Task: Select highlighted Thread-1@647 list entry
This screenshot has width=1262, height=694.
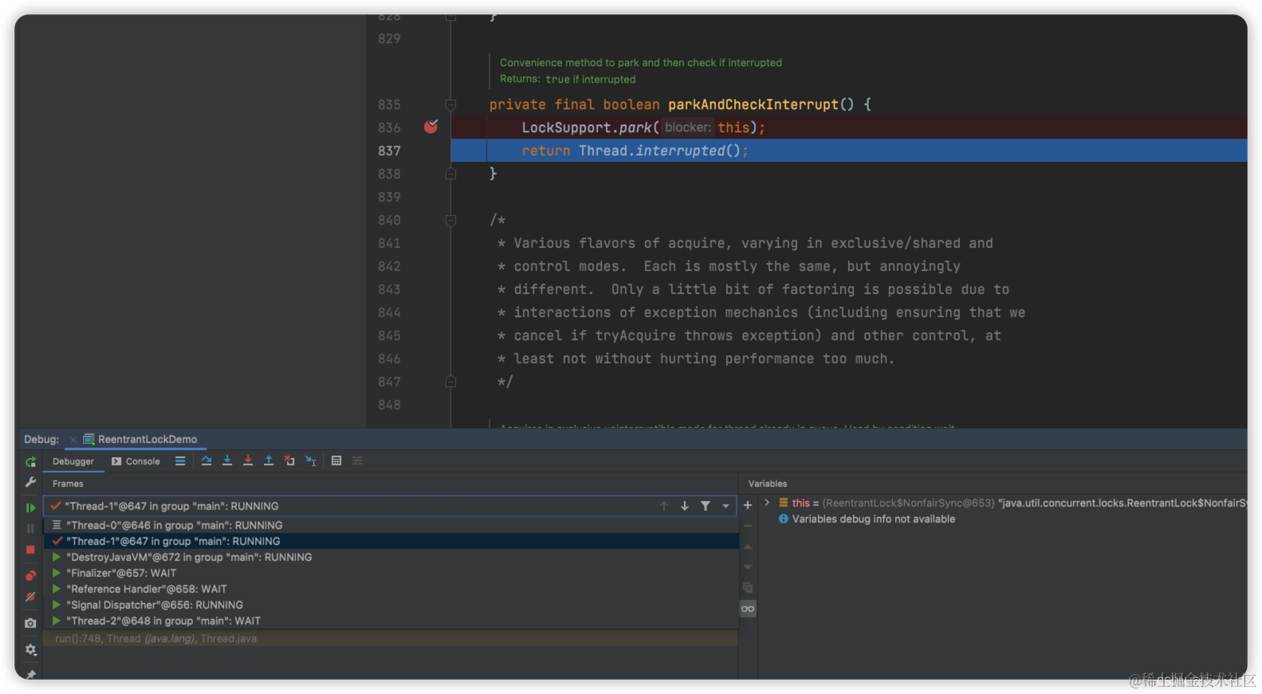Action: coord(391,541)
